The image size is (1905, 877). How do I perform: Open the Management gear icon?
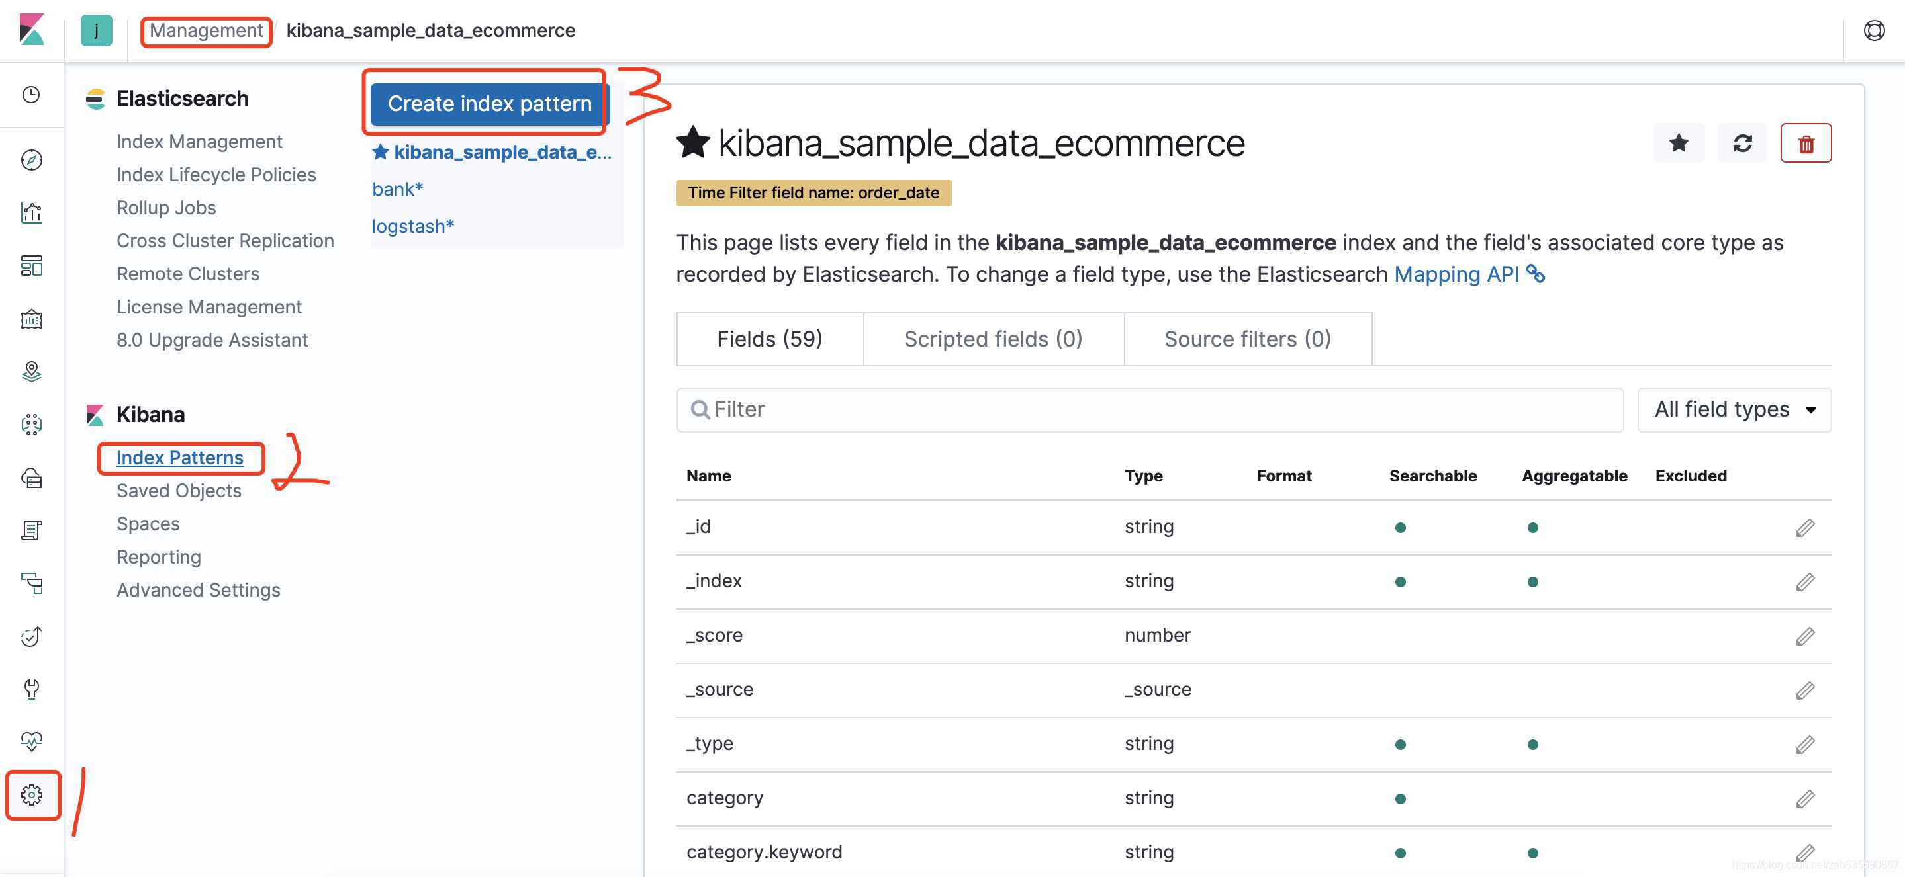pyautogui.click(x=31, y=796)
